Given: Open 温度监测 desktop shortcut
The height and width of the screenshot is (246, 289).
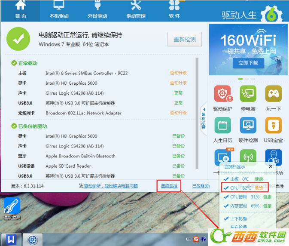Looking at the screenshot, I should tap(12, 209).
